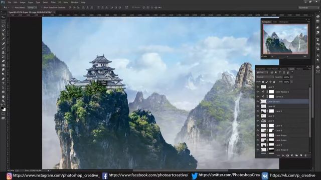Image resolution: width=321 pixels, height=180 pixels.
Task: Hide Layer 7 with its eye icon
Action: click(258, 87)
